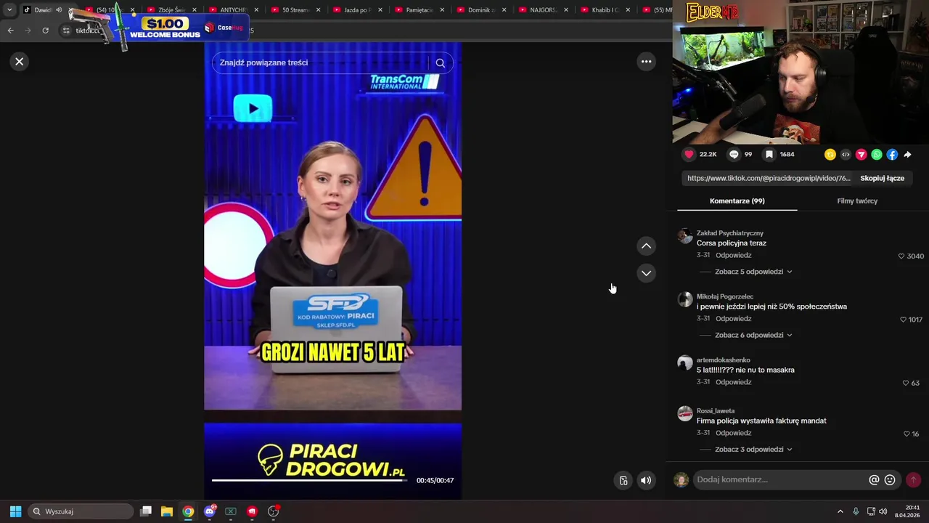Open OBS Studio from the taskbar
The height and width of the screenshot is (523, 929).
[x=273, y=511]
